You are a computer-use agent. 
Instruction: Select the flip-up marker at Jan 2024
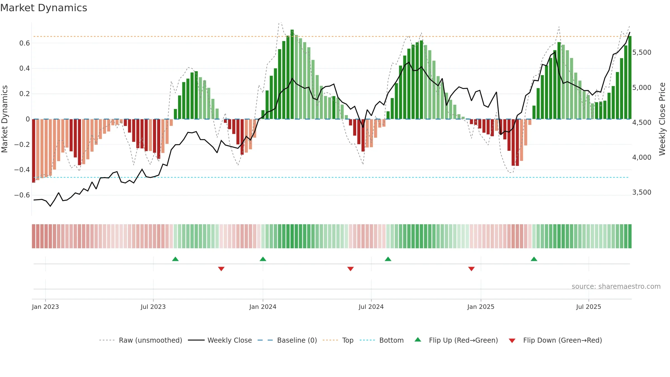pyautogui.click(x=263, y=259)
